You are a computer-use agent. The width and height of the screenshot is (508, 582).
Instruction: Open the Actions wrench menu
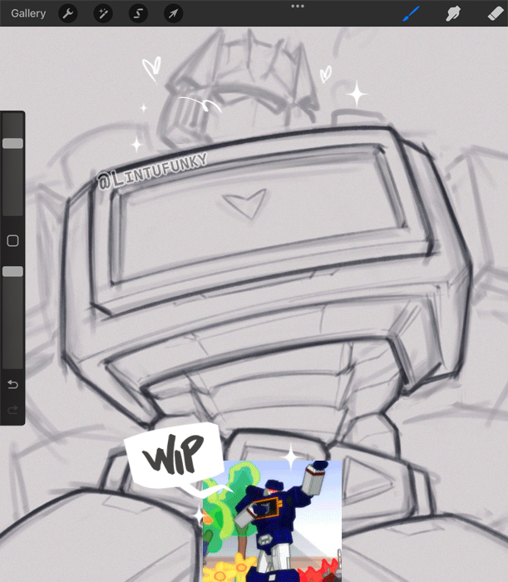(69, 13)
